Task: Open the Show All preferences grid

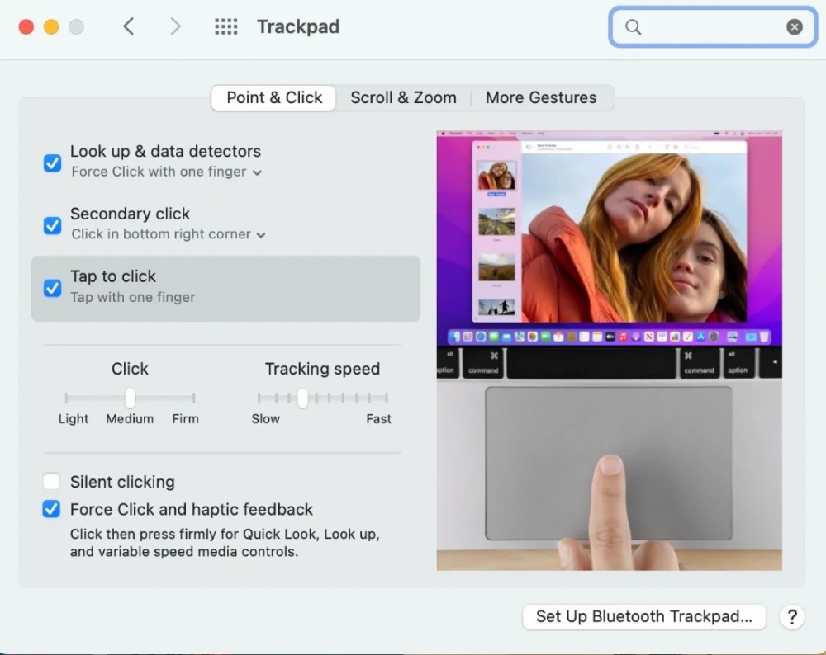Action: pos(225,26)
